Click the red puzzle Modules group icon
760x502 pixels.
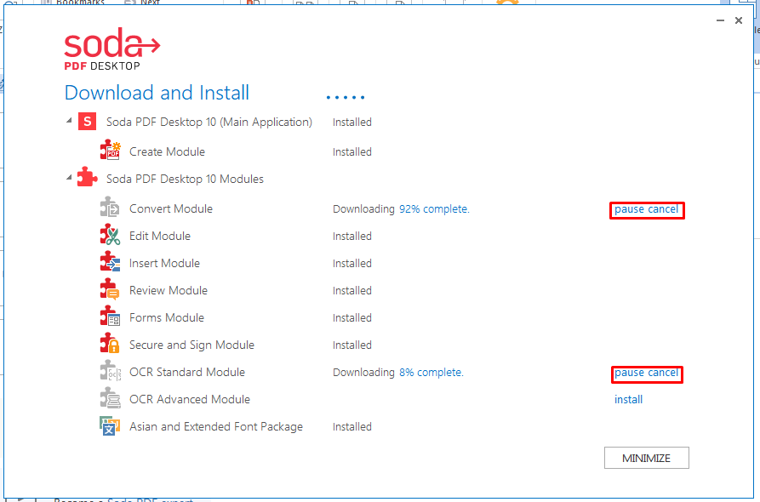tap(88, 177)
